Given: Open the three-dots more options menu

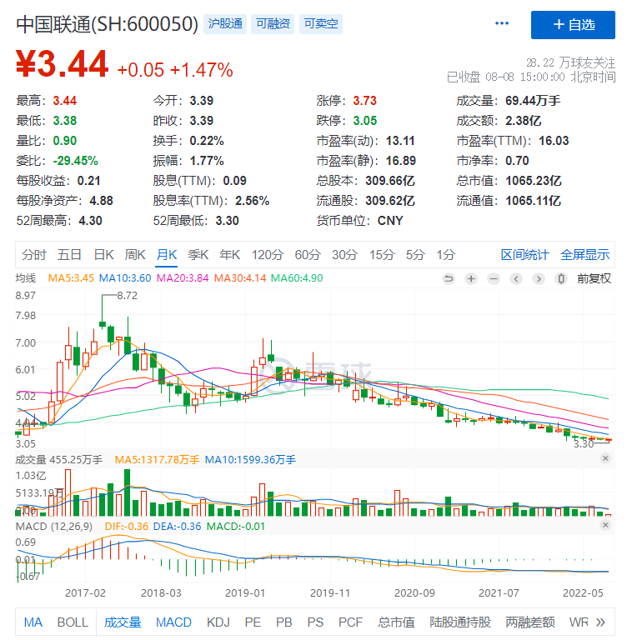Looking at the screenshot, I should click(502, 23).
